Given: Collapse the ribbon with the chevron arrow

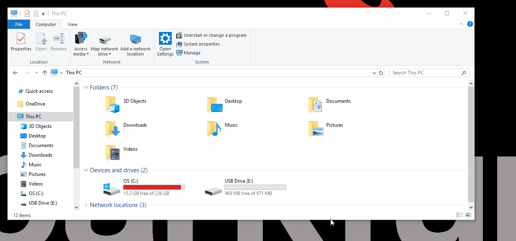Looking at the screenshot, I should coord(462,24).
